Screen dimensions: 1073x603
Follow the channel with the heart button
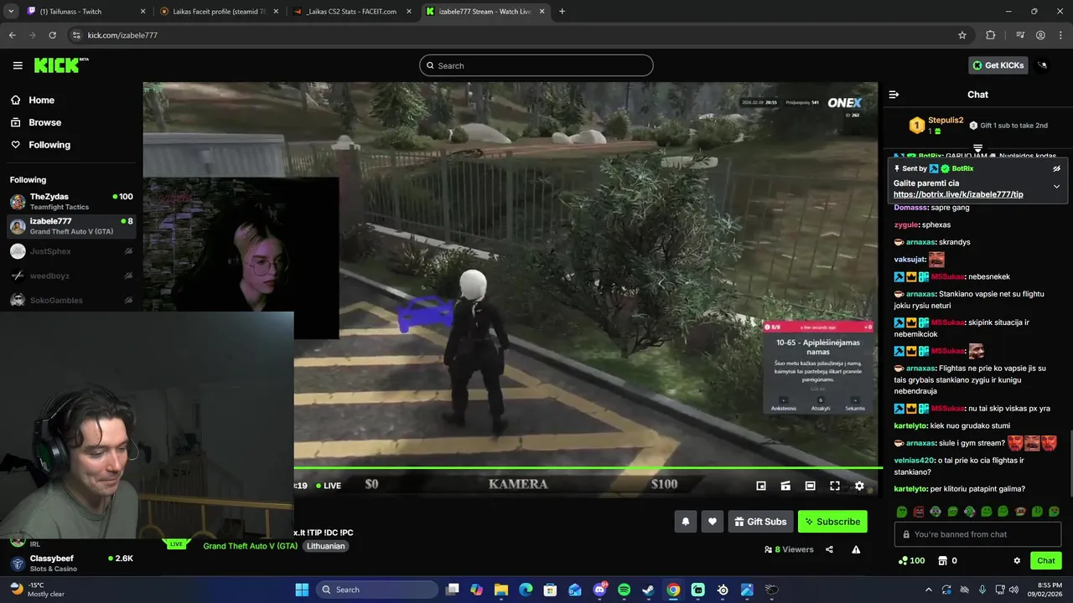coord(712,521)
